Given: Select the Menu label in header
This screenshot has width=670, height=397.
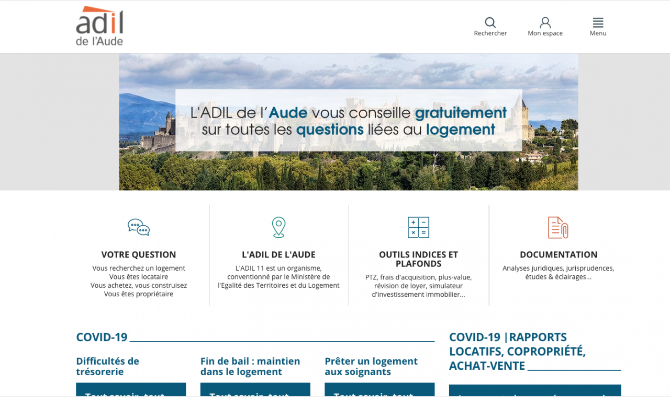Looking at the screenshot, I should pyautogui.click(x=598, y=33).
